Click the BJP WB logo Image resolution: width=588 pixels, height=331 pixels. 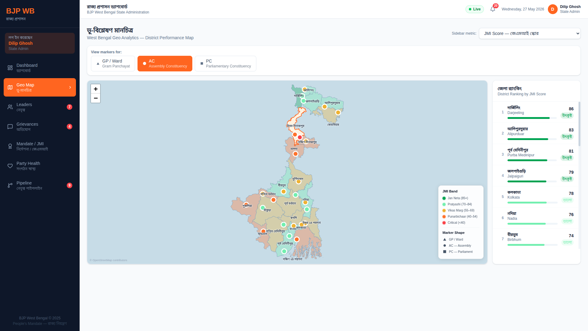pyautogui.click(x=20, y=11)
